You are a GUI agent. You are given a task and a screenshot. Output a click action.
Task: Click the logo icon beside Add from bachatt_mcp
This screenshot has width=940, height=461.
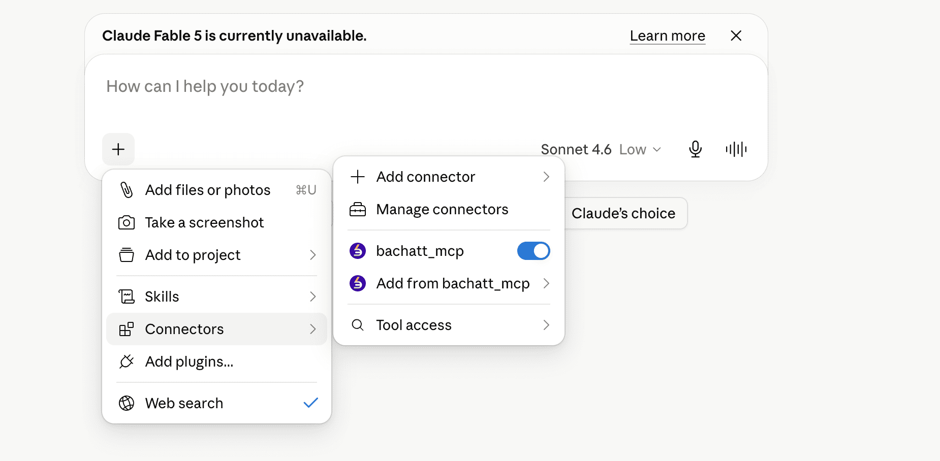358,283
